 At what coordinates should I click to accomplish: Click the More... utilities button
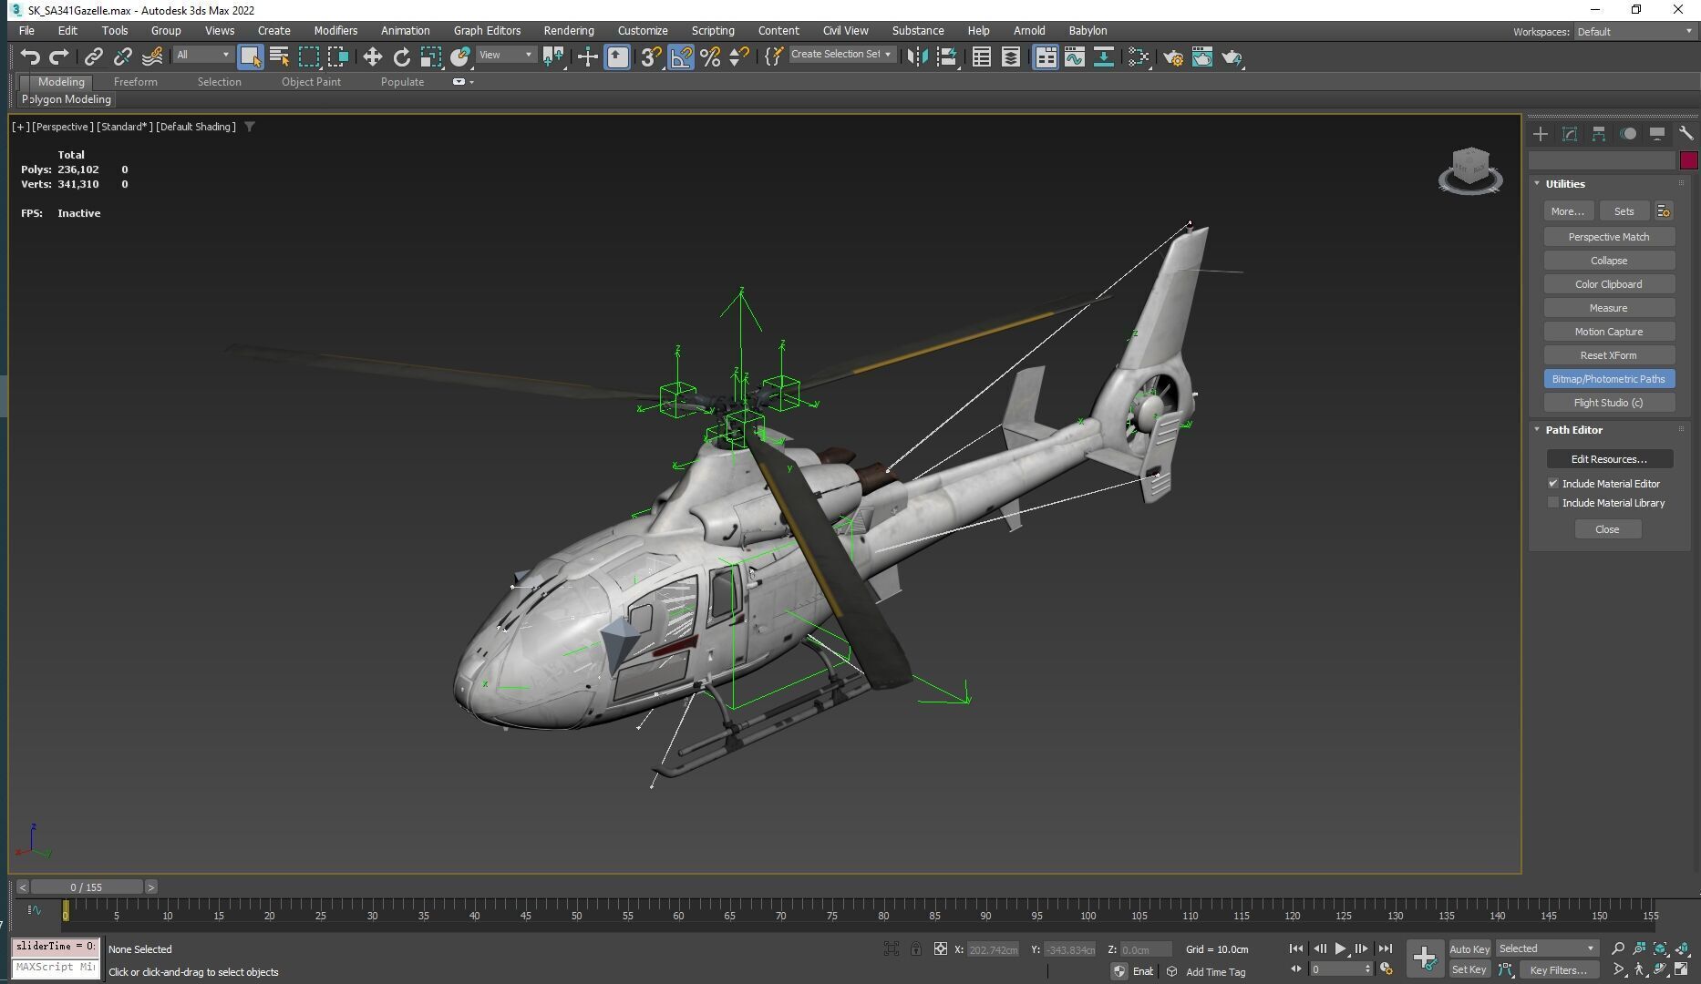(x=1568, y=211)
